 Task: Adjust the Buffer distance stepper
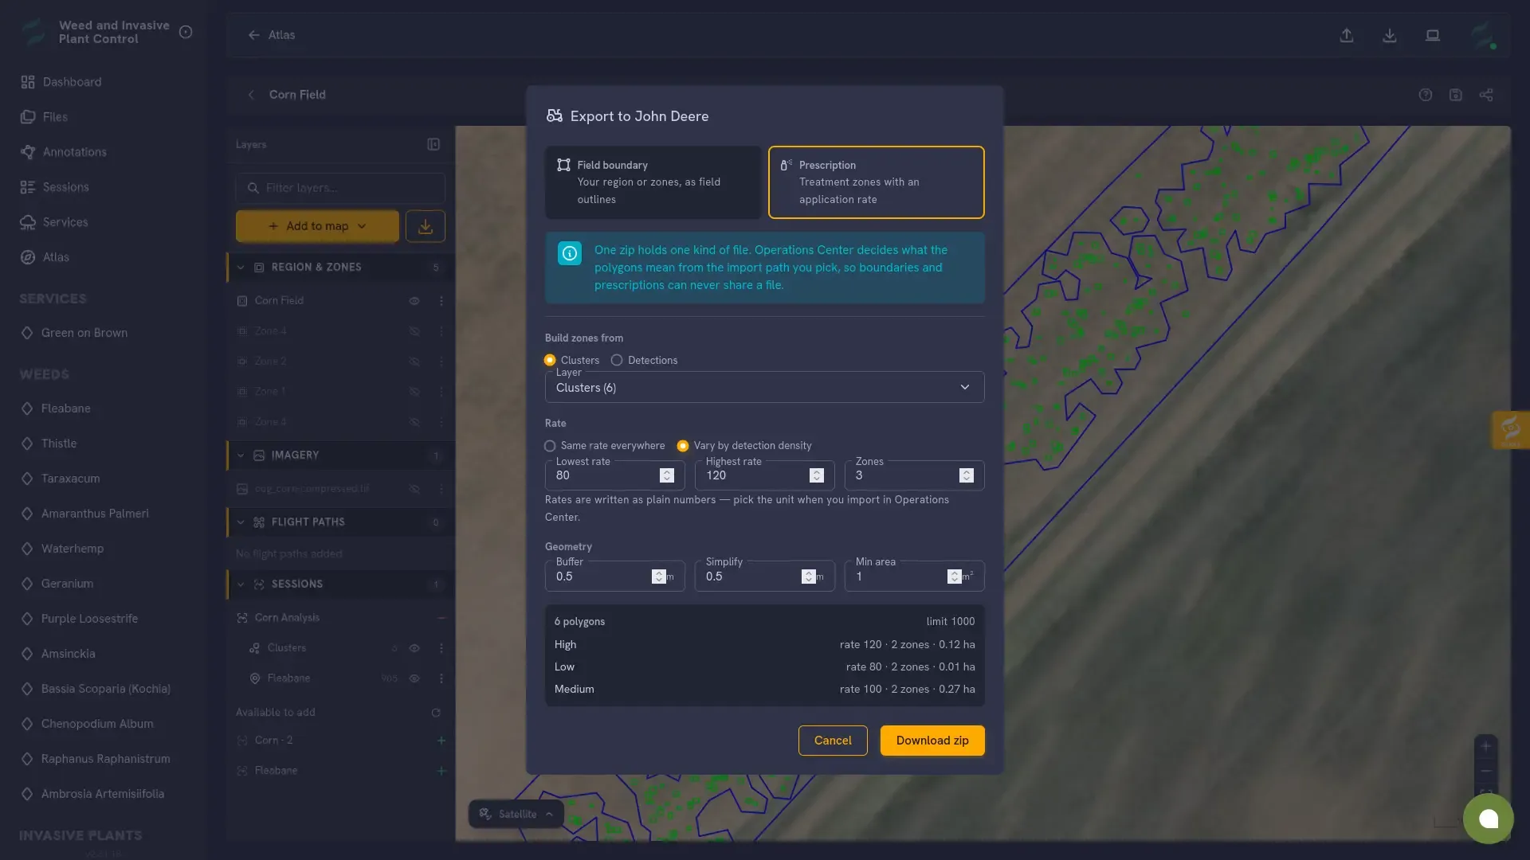click(x=659, y=577)
